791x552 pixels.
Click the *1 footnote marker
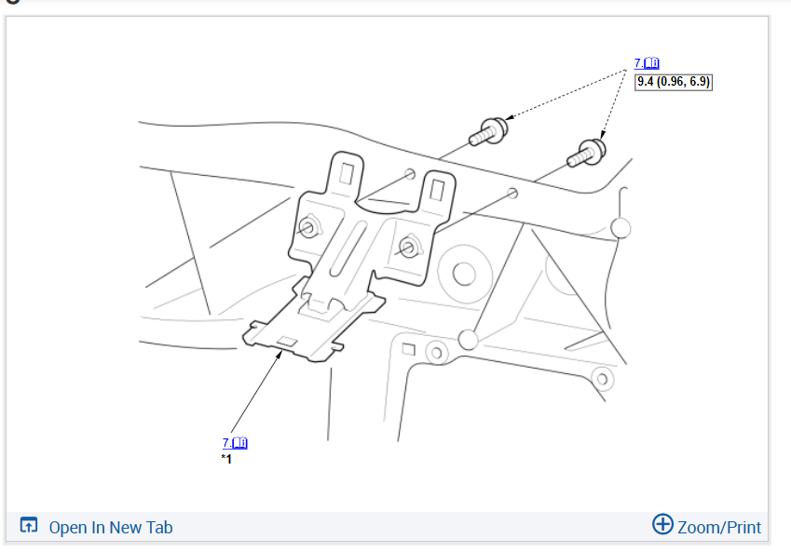[226, 459]
